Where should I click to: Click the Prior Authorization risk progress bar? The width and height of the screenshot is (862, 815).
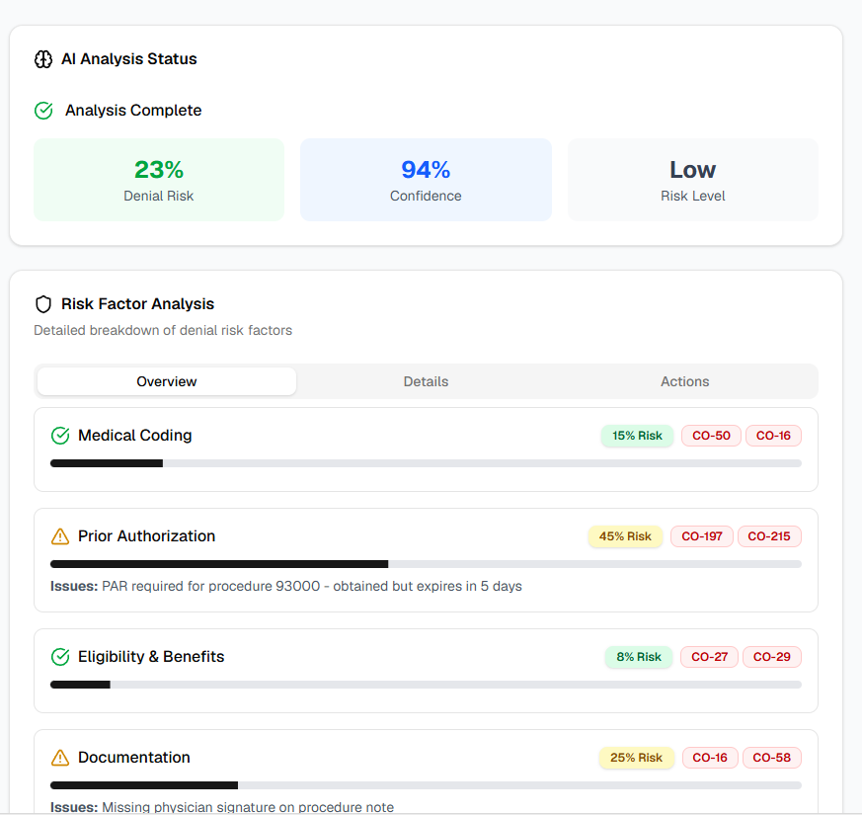click(426, 564)
